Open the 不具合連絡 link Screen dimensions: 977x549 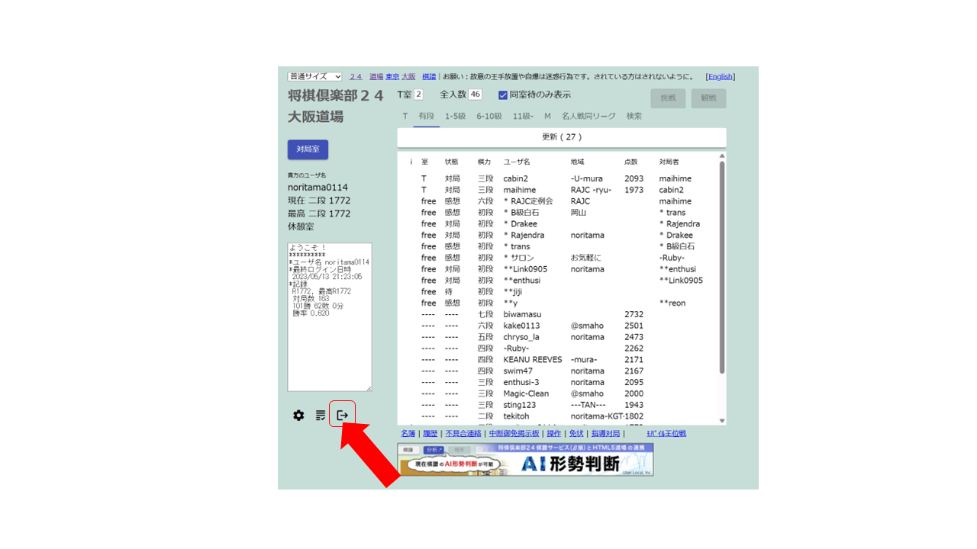(x=465, y=433)
